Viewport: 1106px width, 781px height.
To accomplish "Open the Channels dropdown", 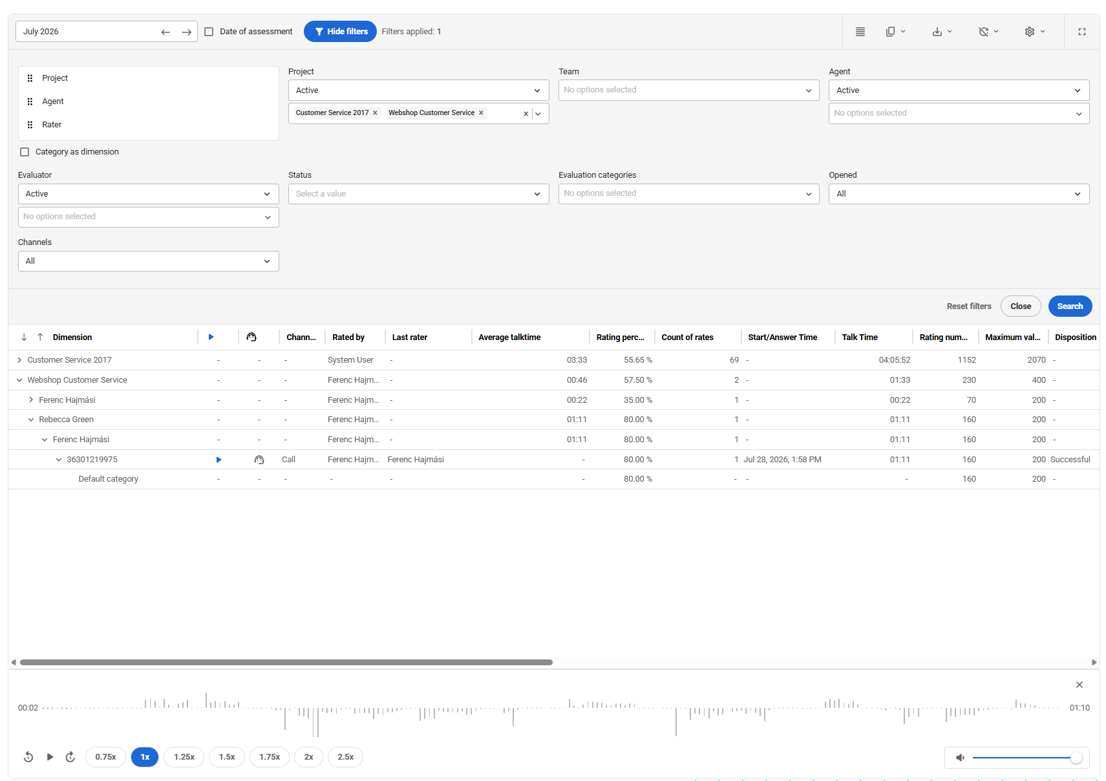I will (x=148, y=261).
